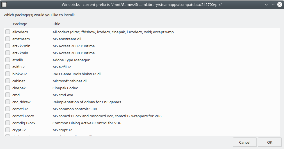The image size is (284, 149).
Task: Select the comctl32ocx checkbox
Action: (x=8, y=116)
